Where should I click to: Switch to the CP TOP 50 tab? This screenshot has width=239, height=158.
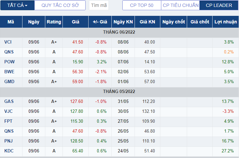(141, 5)
